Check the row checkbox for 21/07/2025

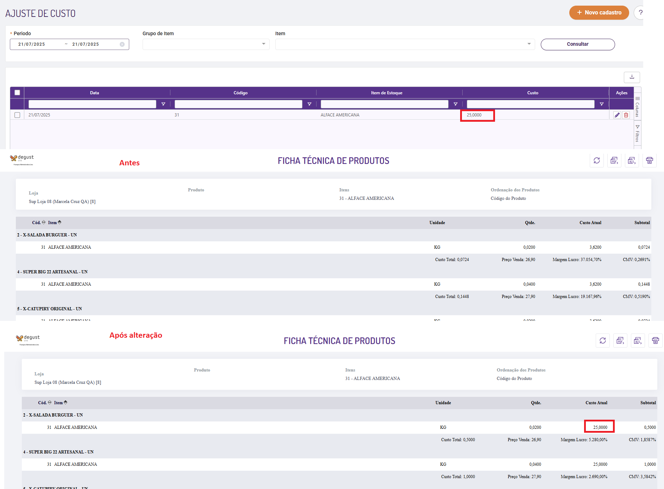click(x=17, y=115)
